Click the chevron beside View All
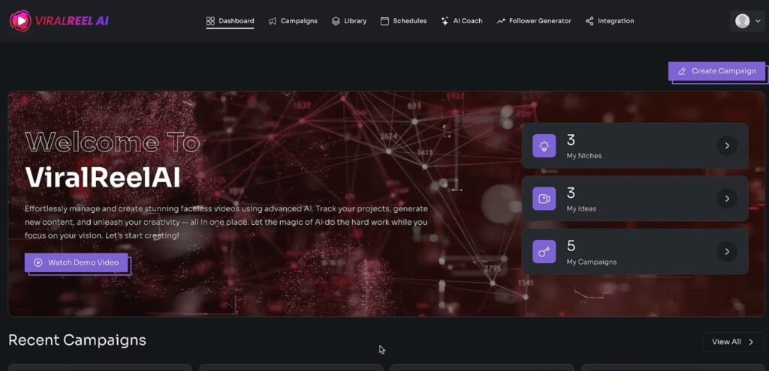769x371 pixels. click(751, 342)
